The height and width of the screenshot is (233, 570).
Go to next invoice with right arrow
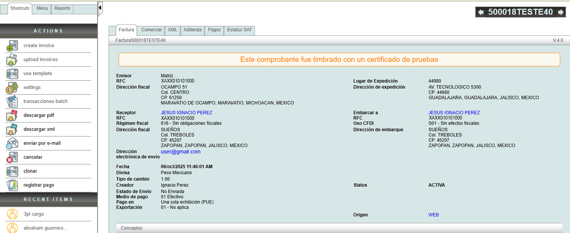click(x=561, y=12)
